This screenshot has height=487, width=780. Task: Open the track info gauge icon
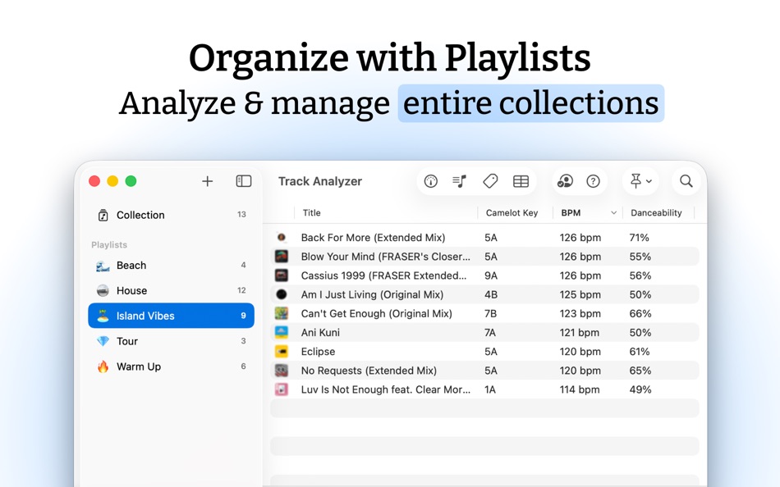[430, 181]
